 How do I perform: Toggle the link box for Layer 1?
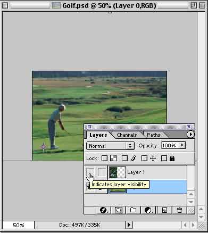(x=102, y=172)
